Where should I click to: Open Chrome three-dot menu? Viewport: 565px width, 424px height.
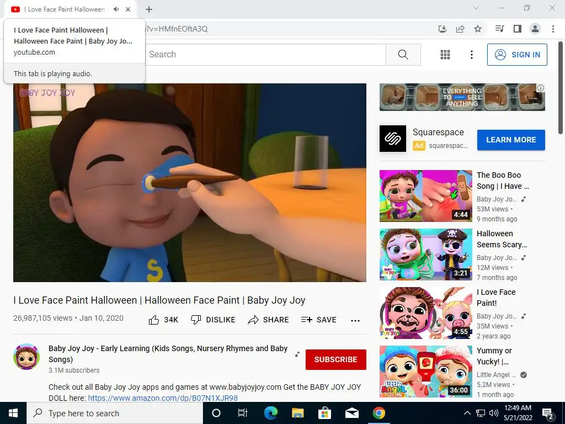click(553, 29)
